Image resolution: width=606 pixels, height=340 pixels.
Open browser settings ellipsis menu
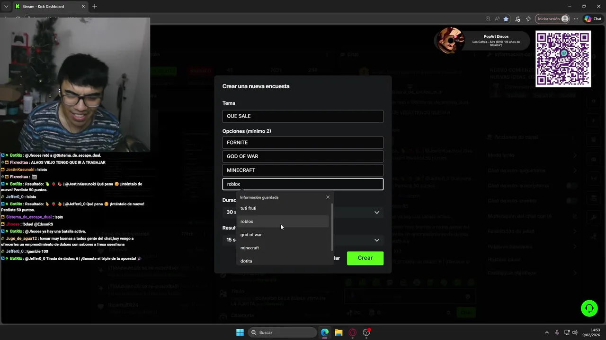pyautogui.click(x=576, y=19)
